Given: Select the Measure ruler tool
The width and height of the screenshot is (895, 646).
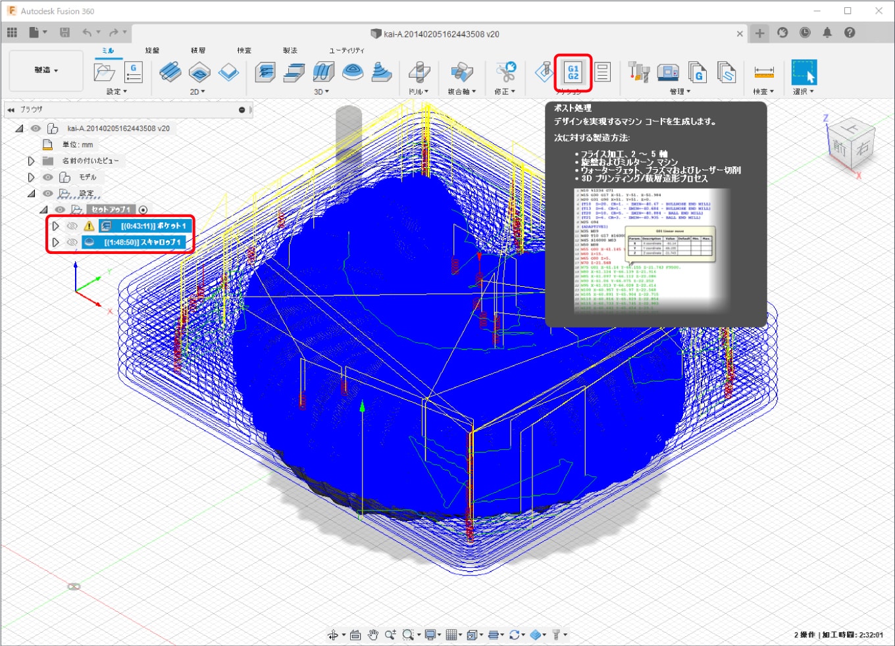Looking at the screenshot, I should (763, 72).
